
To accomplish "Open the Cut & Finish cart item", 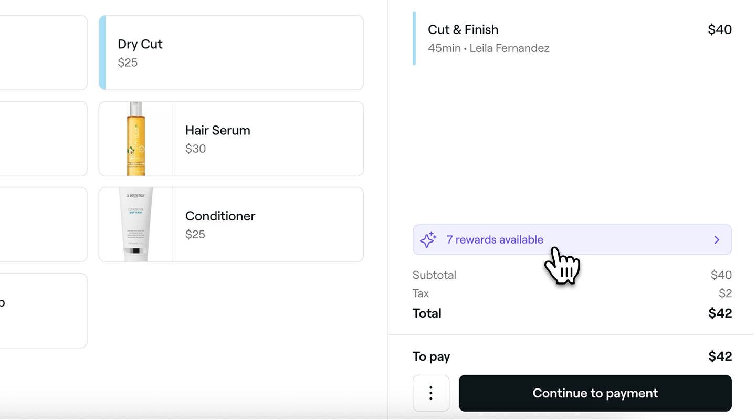I will pyautogui.click(x=572, y=38).
